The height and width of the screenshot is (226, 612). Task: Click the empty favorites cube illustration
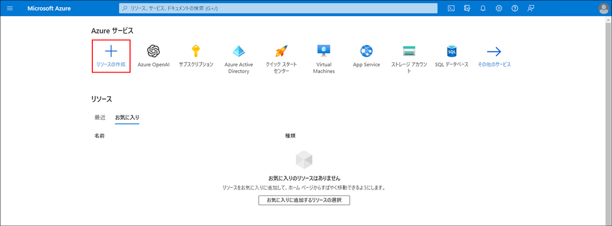pos(304,160)
